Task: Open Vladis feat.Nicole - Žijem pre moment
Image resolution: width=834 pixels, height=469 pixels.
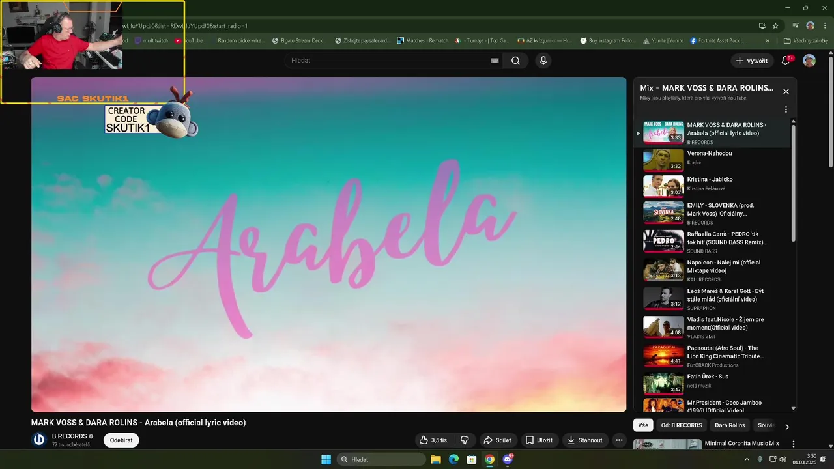Action: (713, 327)
